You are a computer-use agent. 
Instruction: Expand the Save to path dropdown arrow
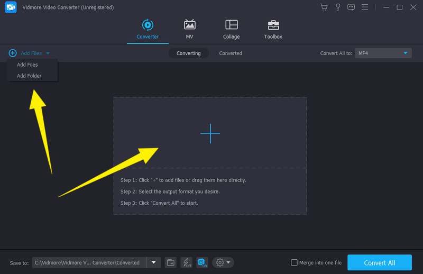coord(153,262)
